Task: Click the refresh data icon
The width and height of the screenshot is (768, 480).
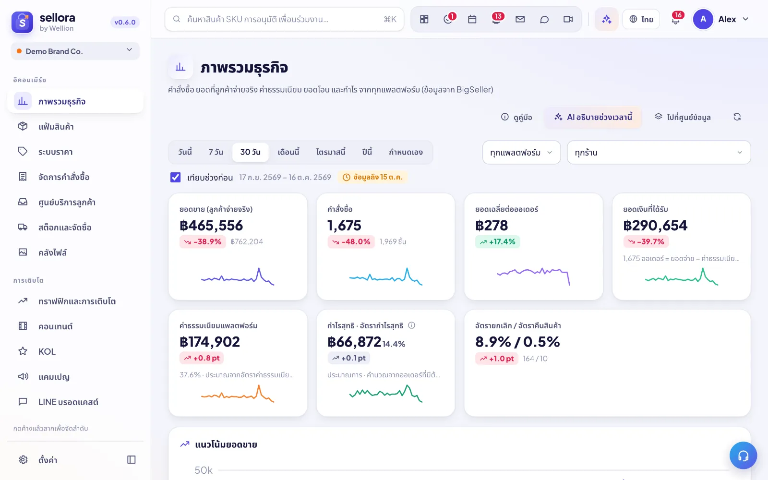Action: coord(737,117)
